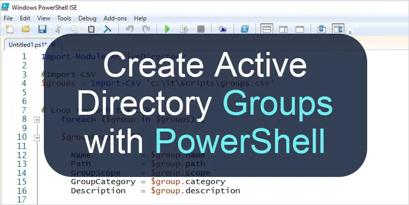Select the Untitled1.ps1 script tab
The image size is (409, 205).
(x=28, y=44)
